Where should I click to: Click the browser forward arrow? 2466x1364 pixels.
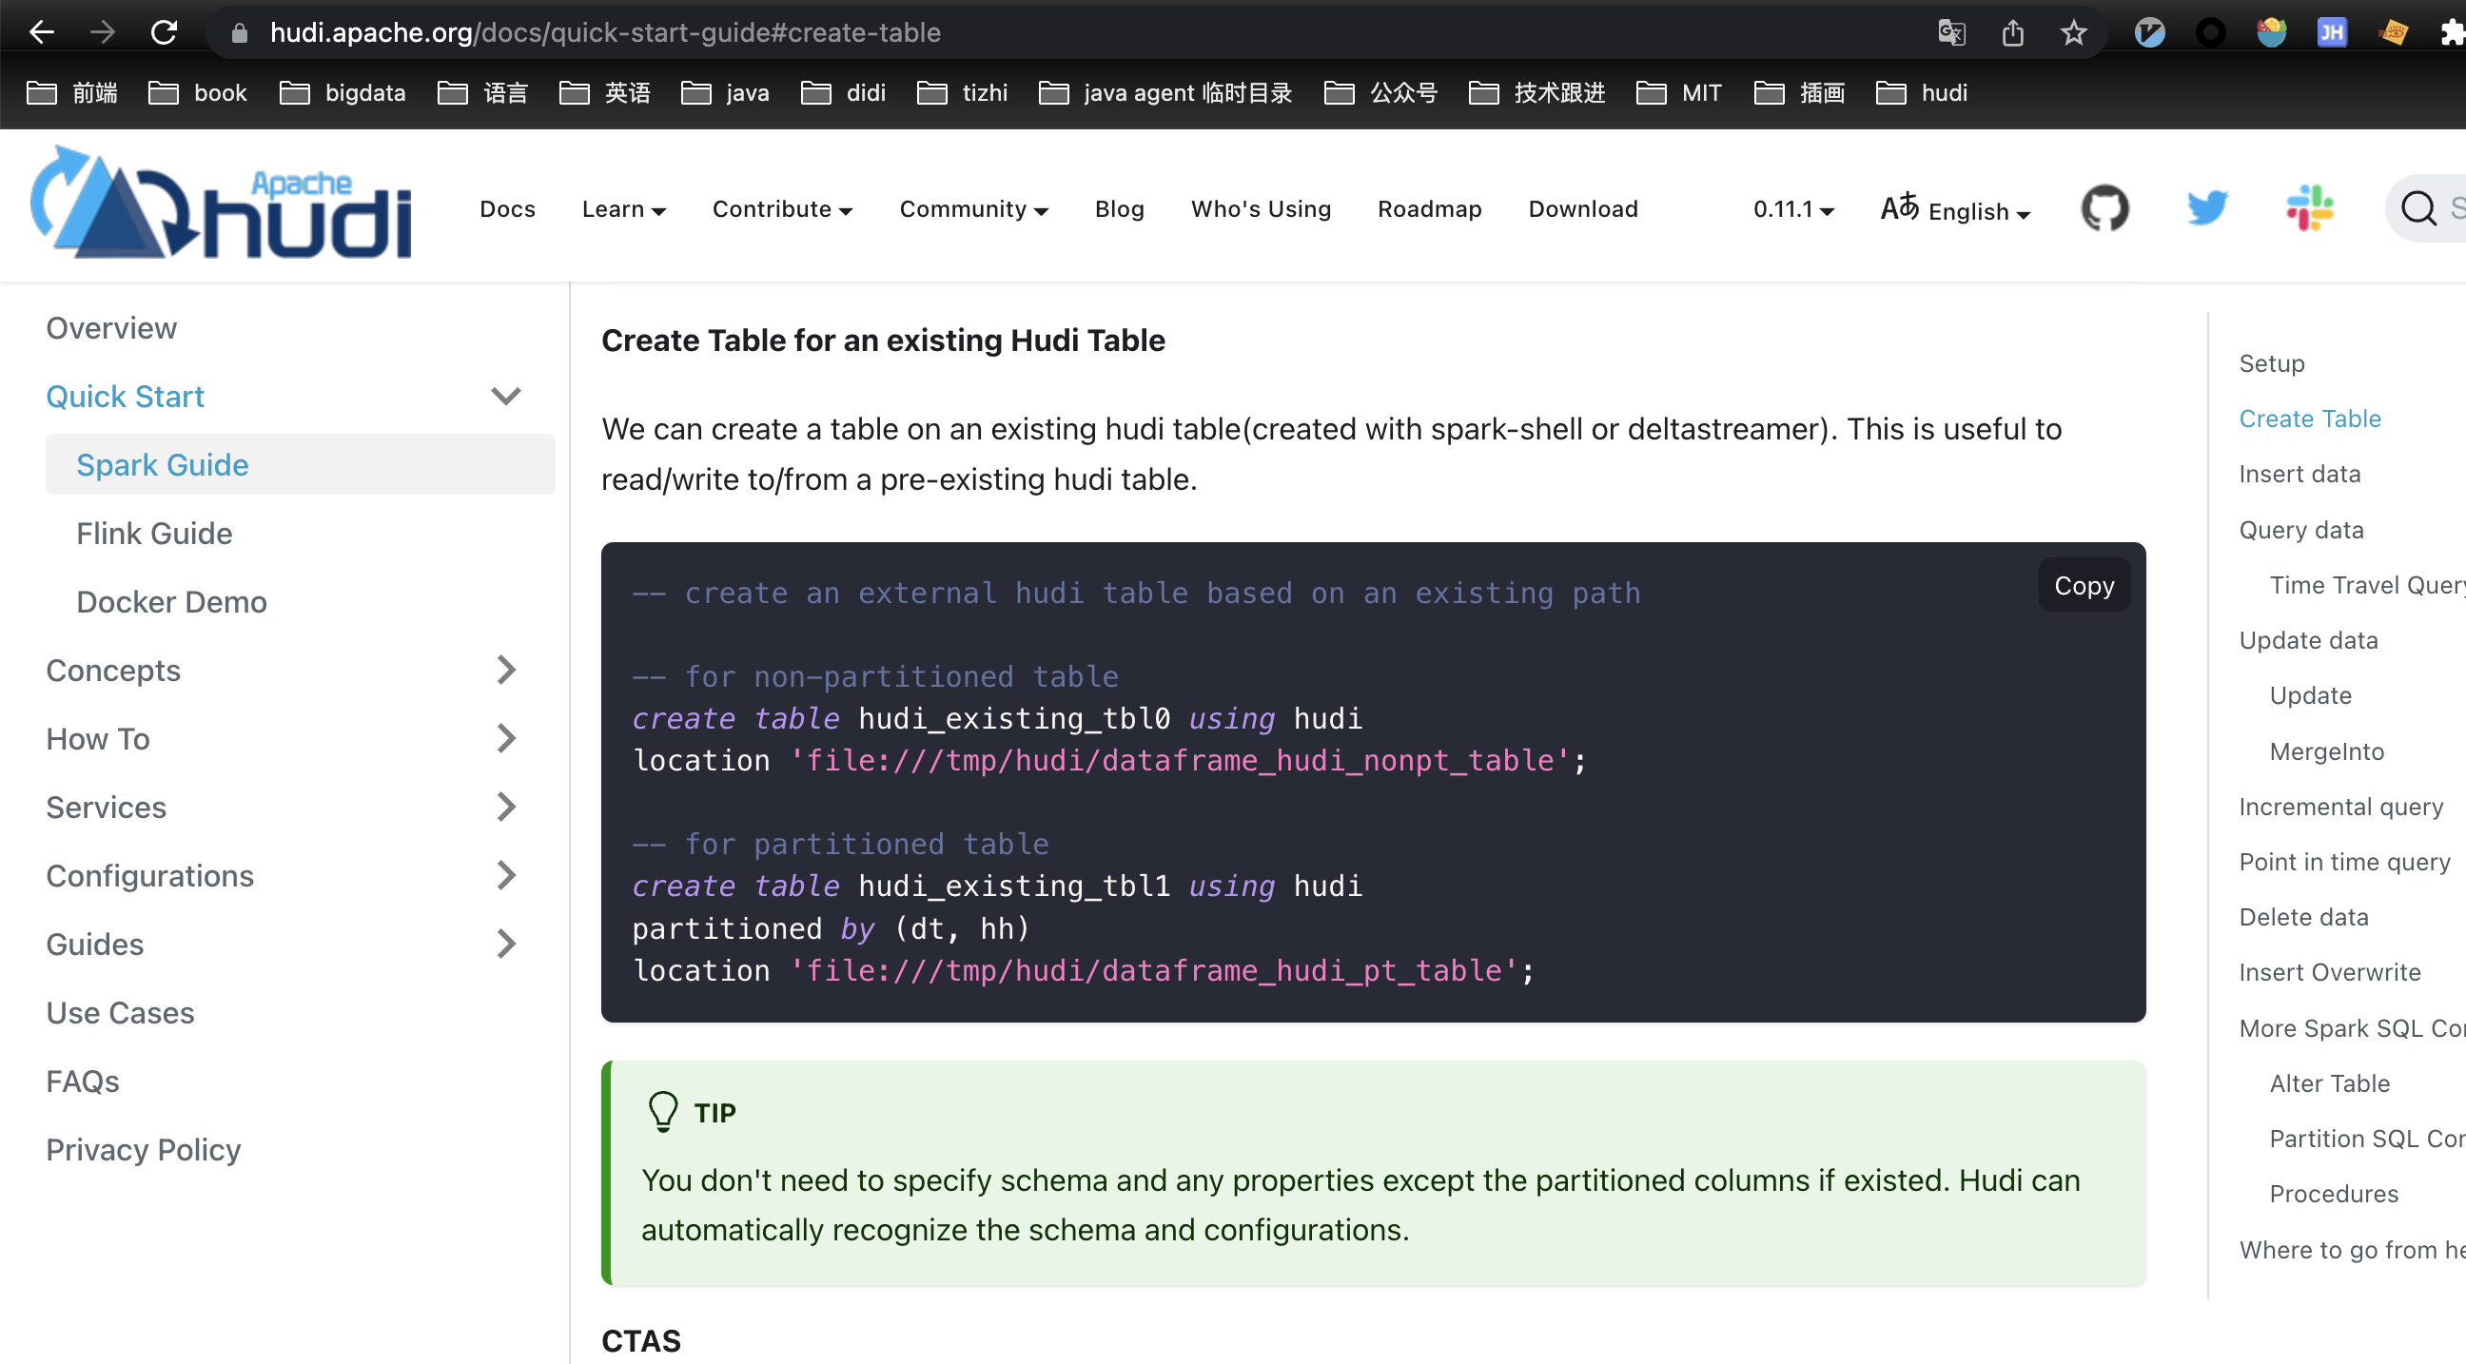point(103,32)
